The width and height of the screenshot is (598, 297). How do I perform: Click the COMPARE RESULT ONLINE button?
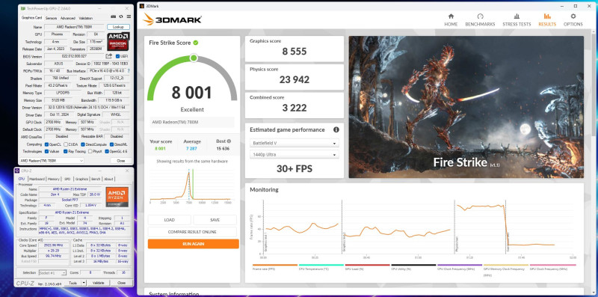192,232
